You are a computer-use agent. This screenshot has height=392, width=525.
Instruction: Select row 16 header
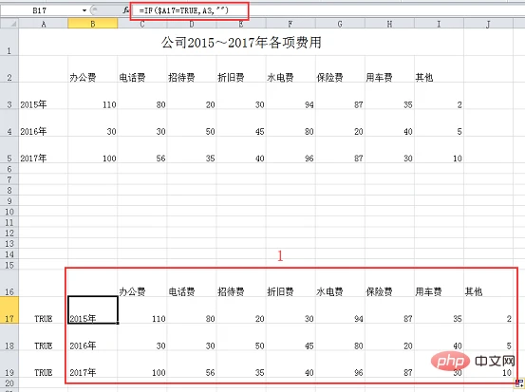[x=9, y=283]
